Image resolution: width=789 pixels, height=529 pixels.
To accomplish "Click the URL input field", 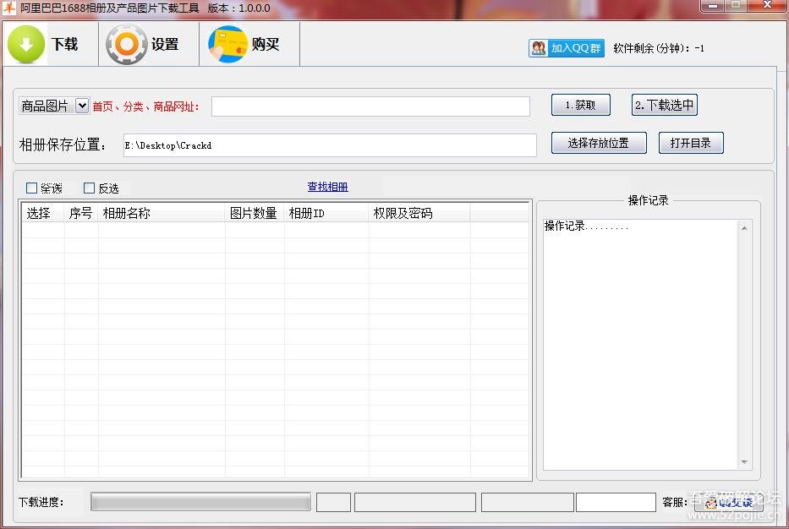I will pyautogui.click(x=370, y=106).
